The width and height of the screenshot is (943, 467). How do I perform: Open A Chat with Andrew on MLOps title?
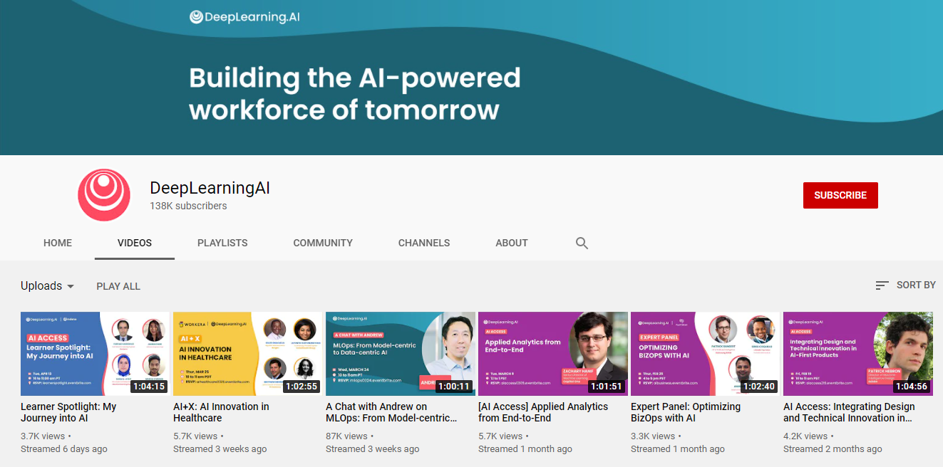[x=391, y=412]
